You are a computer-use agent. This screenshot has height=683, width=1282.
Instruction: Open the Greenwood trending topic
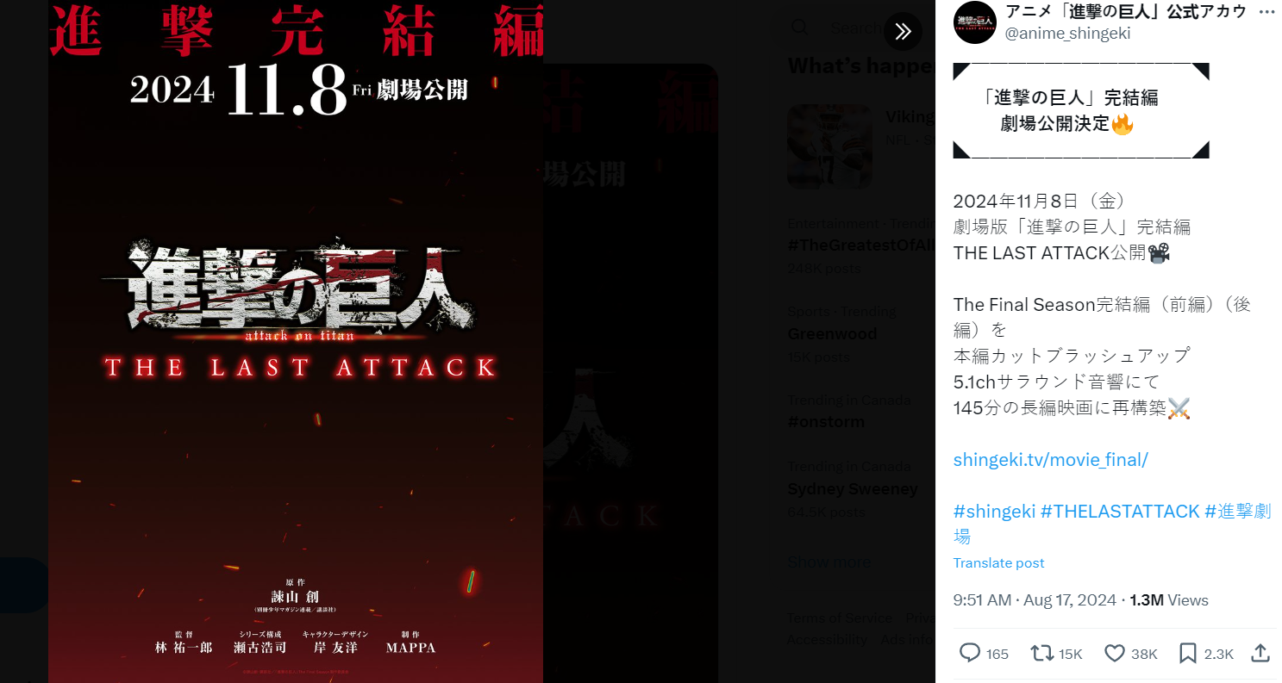(832, 334)
